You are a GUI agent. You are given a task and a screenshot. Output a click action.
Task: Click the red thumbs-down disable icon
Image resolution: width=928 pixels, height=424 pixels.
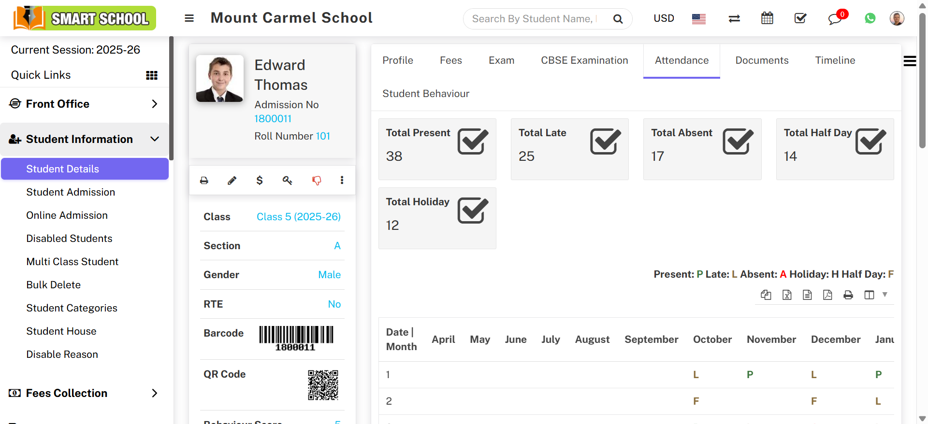pos(317,181)
